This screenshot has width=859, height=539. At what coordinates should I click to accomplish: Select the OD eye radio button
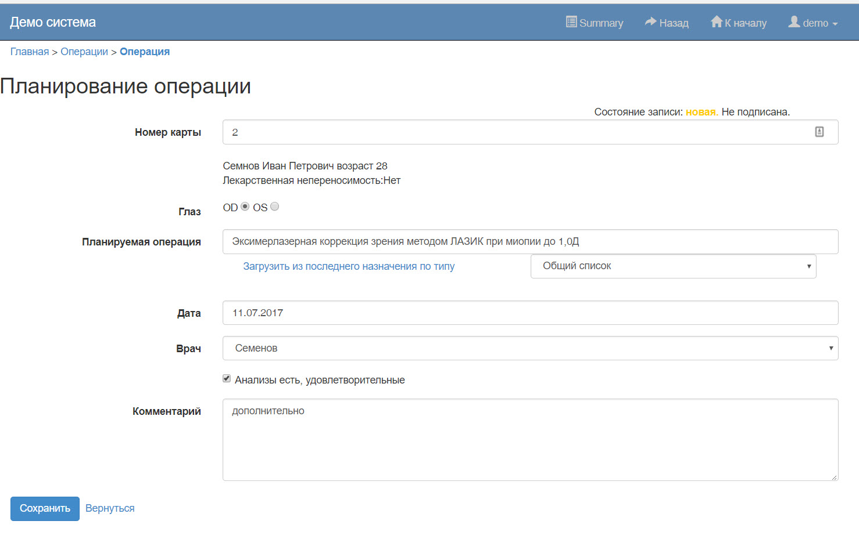click(245, 207)
